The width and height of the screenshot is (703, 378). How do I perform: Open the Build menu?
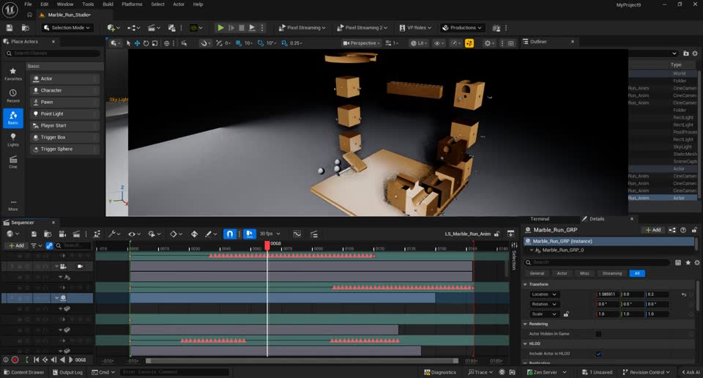pos(108,4)
